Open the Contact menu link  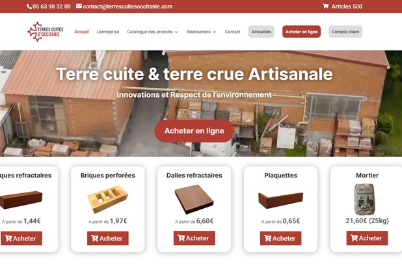(232, 32)
